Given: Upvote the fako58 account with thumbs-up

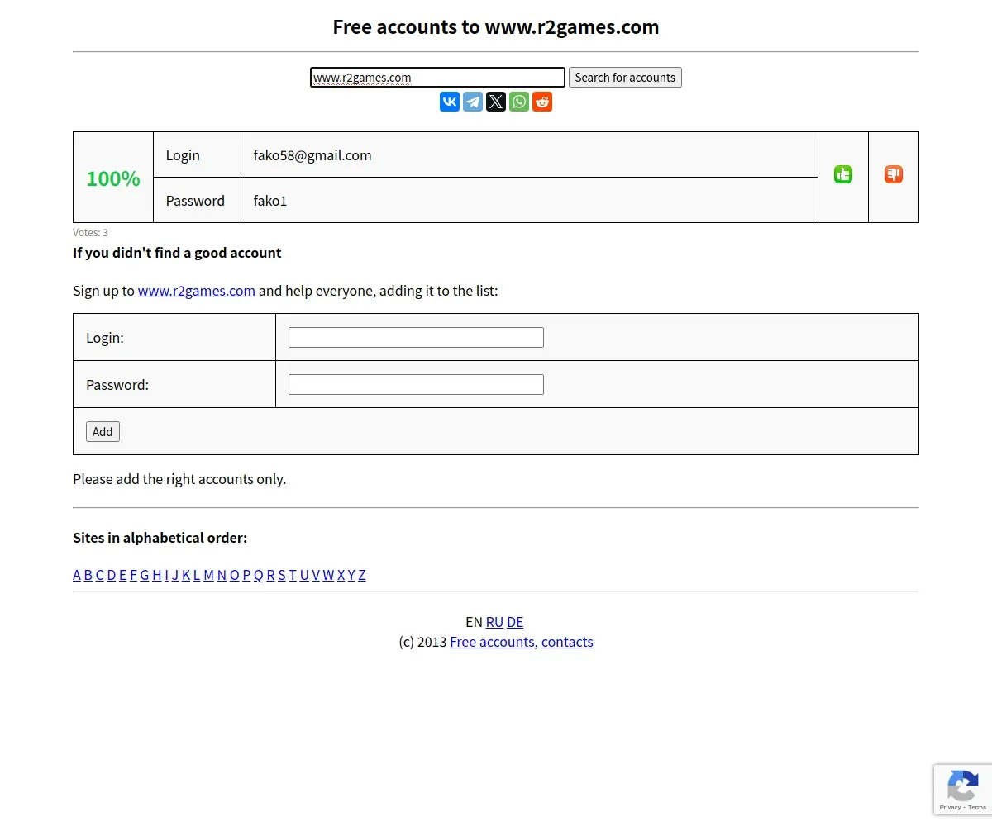Looking at the screenshot, I should (x=843, y=174).
